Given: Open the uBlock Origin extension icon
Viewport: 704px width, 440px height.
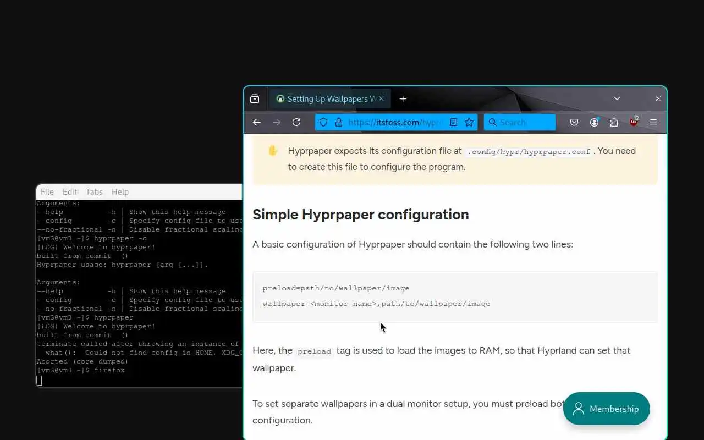Looking at the screenshot, I should click(x=634, y=122).
